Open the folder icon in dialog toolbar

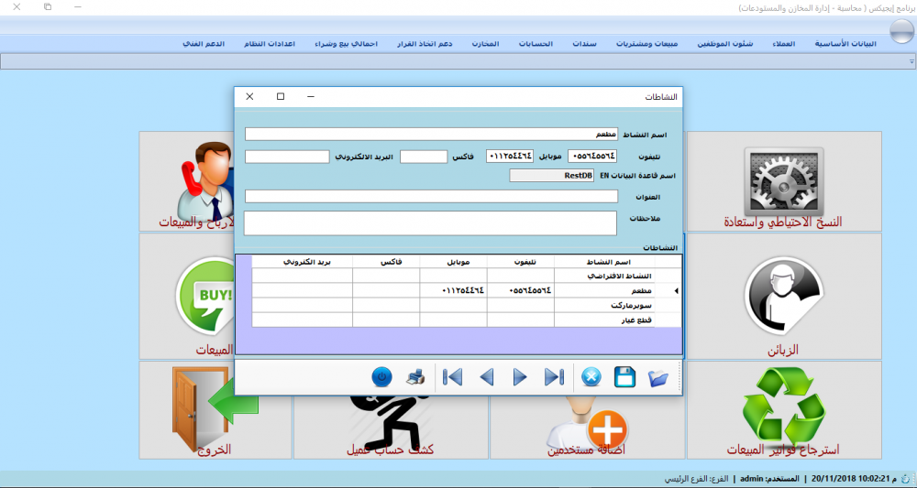(657, 378)
